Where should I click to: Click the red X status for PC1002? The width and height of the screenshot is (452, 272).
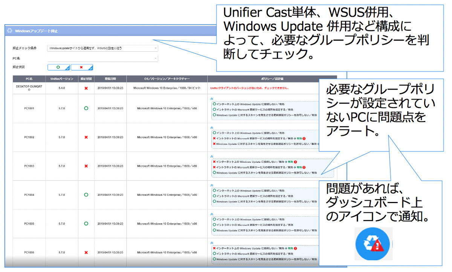click(86, 137)
